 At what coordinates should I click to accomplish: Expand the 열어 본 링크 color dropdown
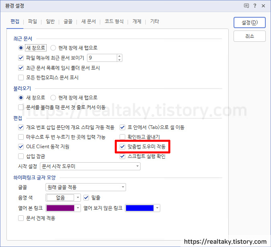[x=78, y=208]
